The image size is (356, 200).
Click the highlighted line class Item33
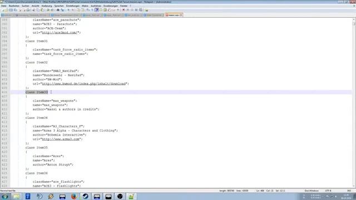point(37,92)
